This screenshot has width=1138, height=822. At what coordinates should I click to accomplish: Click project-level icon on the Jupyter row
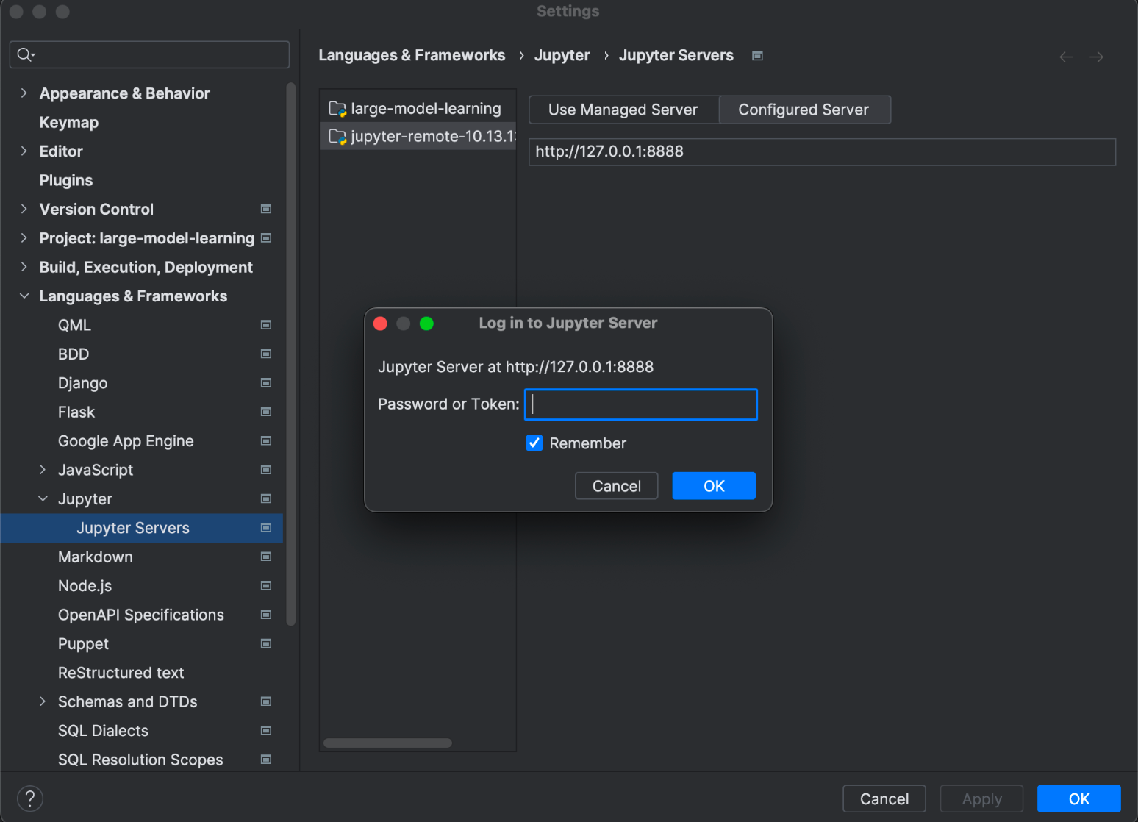coord(266,499)
